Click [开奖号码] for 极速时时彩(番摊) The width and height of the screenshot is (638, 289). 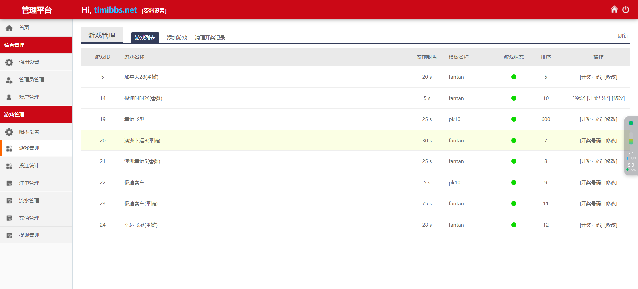(598, 98)
